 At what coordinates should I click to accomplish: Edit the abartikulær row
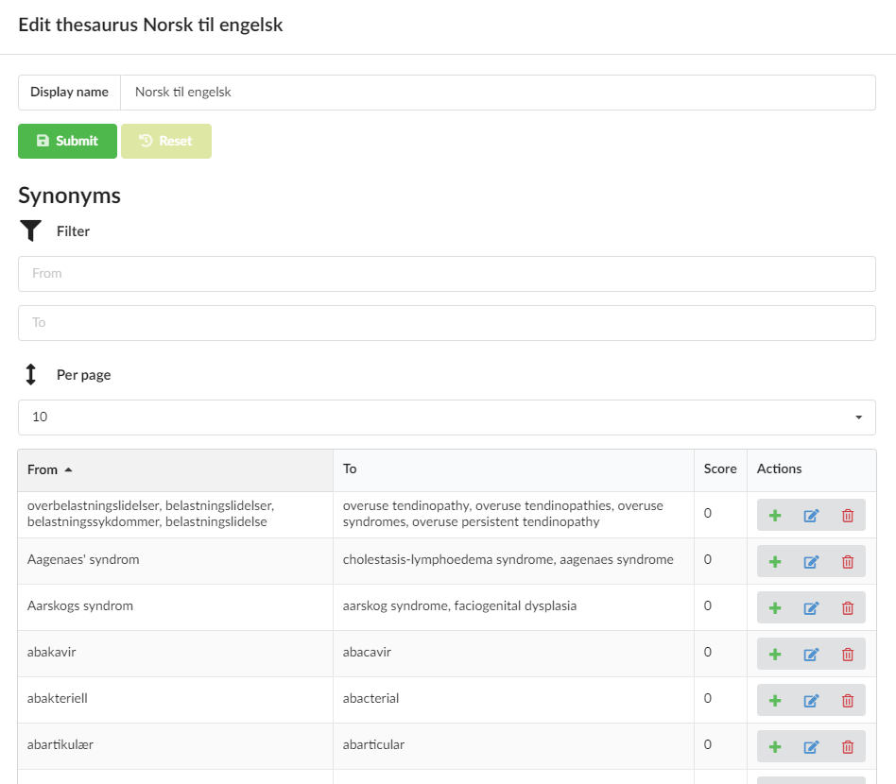tap(812, 747)
